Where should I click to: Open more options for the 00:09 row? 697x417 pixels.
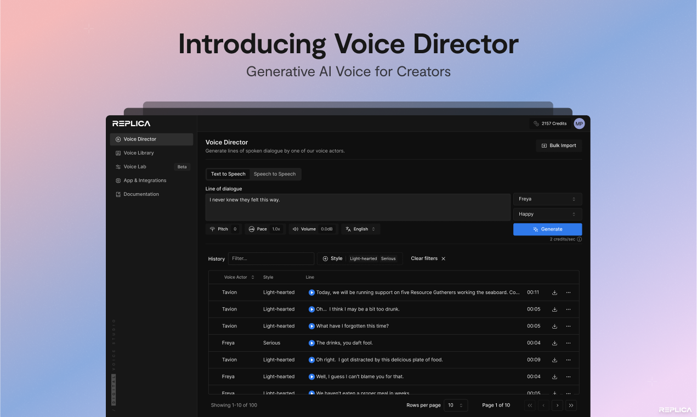pos(568,360)
